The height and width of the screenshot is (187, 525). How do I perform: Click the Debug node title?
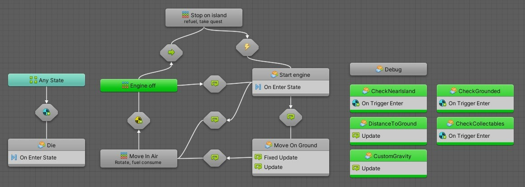(388, 70)
